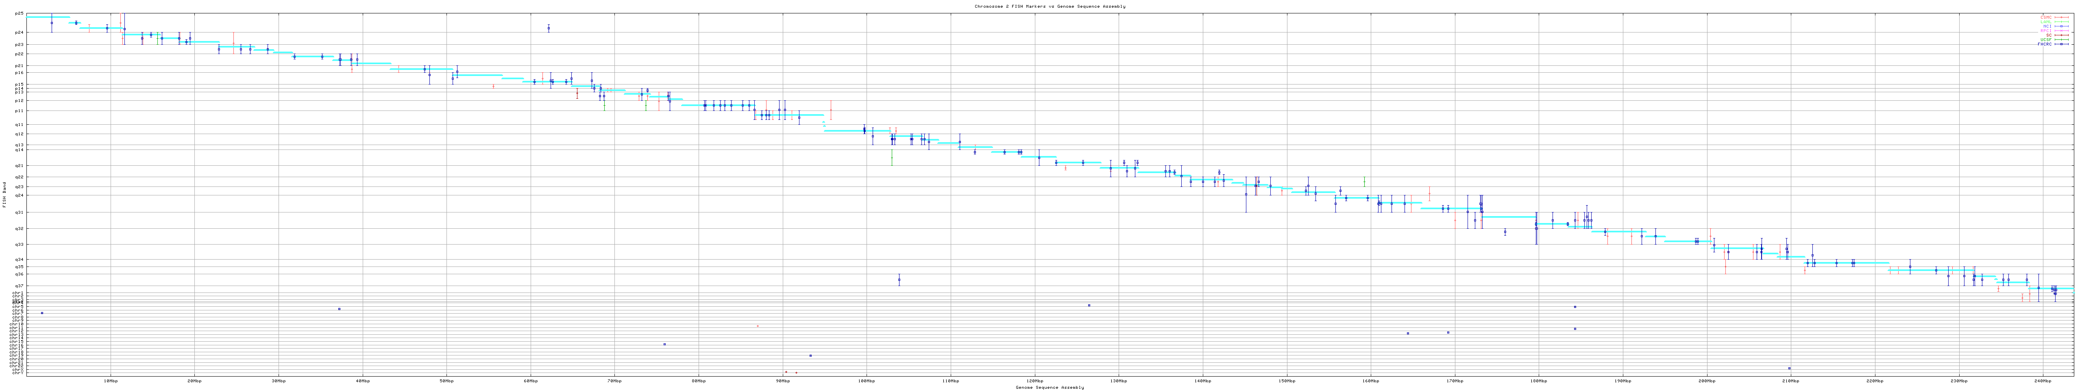Screen dimensions: 2082x390
Task: Click the Genome Sequence Assembly axis label
Action: click(1049, 388)
